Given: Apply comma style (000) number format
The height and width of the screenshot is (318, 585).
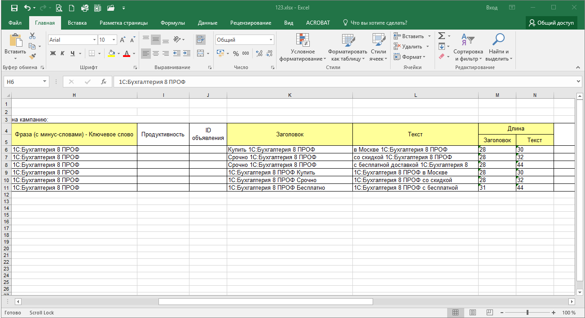Looking at the screenshot, I should (246, 53).
